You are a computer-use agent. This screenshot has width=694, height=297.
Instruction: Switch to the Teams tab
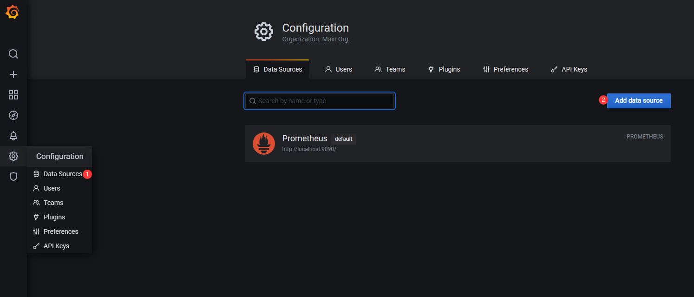390,69
